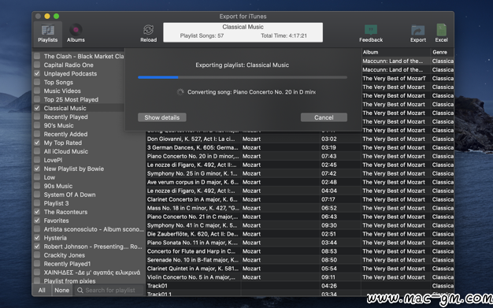The height and width of the screenshot is (308, 493).
Task: Select Robert Johnson - Presenting playlist
Action: point(93,247)
